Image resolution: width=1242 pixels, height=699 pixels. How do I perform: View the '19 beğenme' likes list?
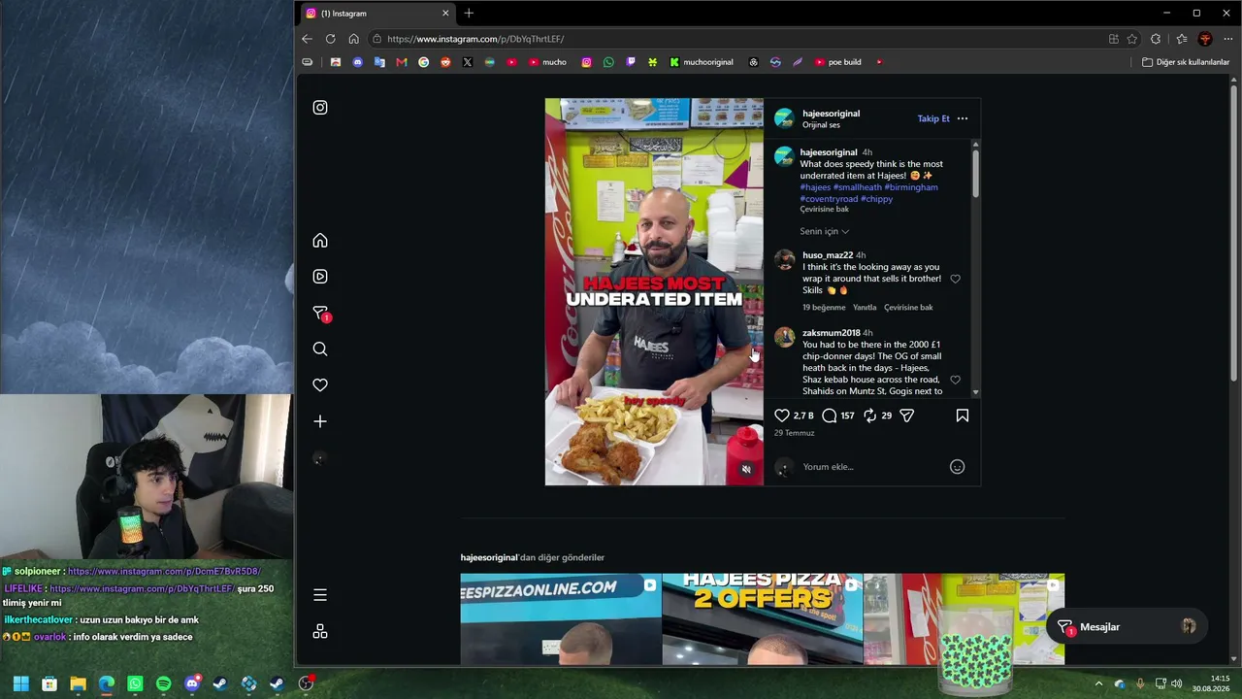coord(824,308)
